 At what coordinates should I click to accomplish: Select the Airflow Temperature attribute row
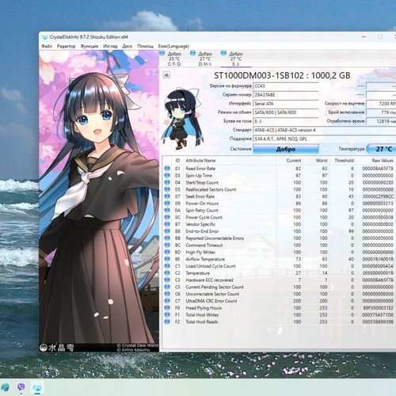(279, 259)
